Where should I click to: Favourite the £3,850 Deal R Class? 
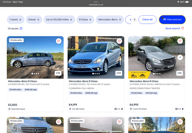click(x=59, y=41)
